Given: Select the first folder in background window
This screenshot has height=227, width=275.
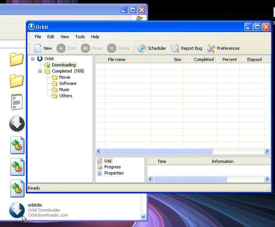Looking at the screenshot, I should pyautogui.click(x=17, y=59).
